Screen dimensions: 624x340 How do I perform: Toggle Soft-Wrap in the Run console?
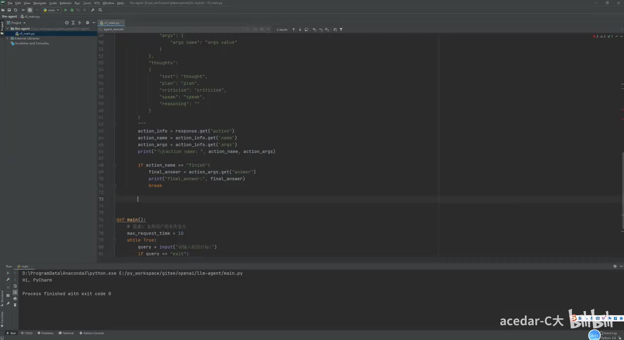[15, 286]
